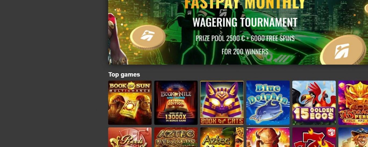The height and width of the screenshot is (147, 368).
Task: Open the 15 Golden Eggs game
Action: coord(314,103)
